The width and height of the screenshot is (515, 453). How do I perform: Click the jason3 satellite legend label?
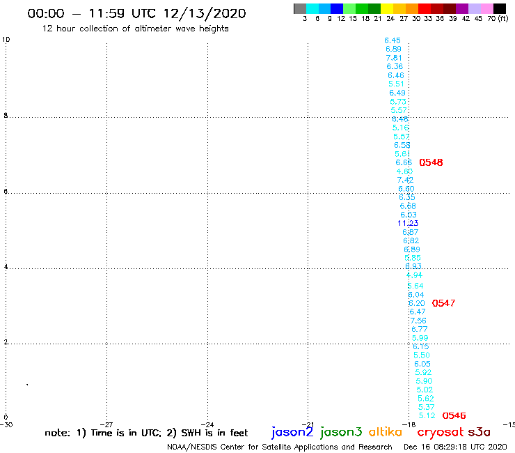pos(341,432)
